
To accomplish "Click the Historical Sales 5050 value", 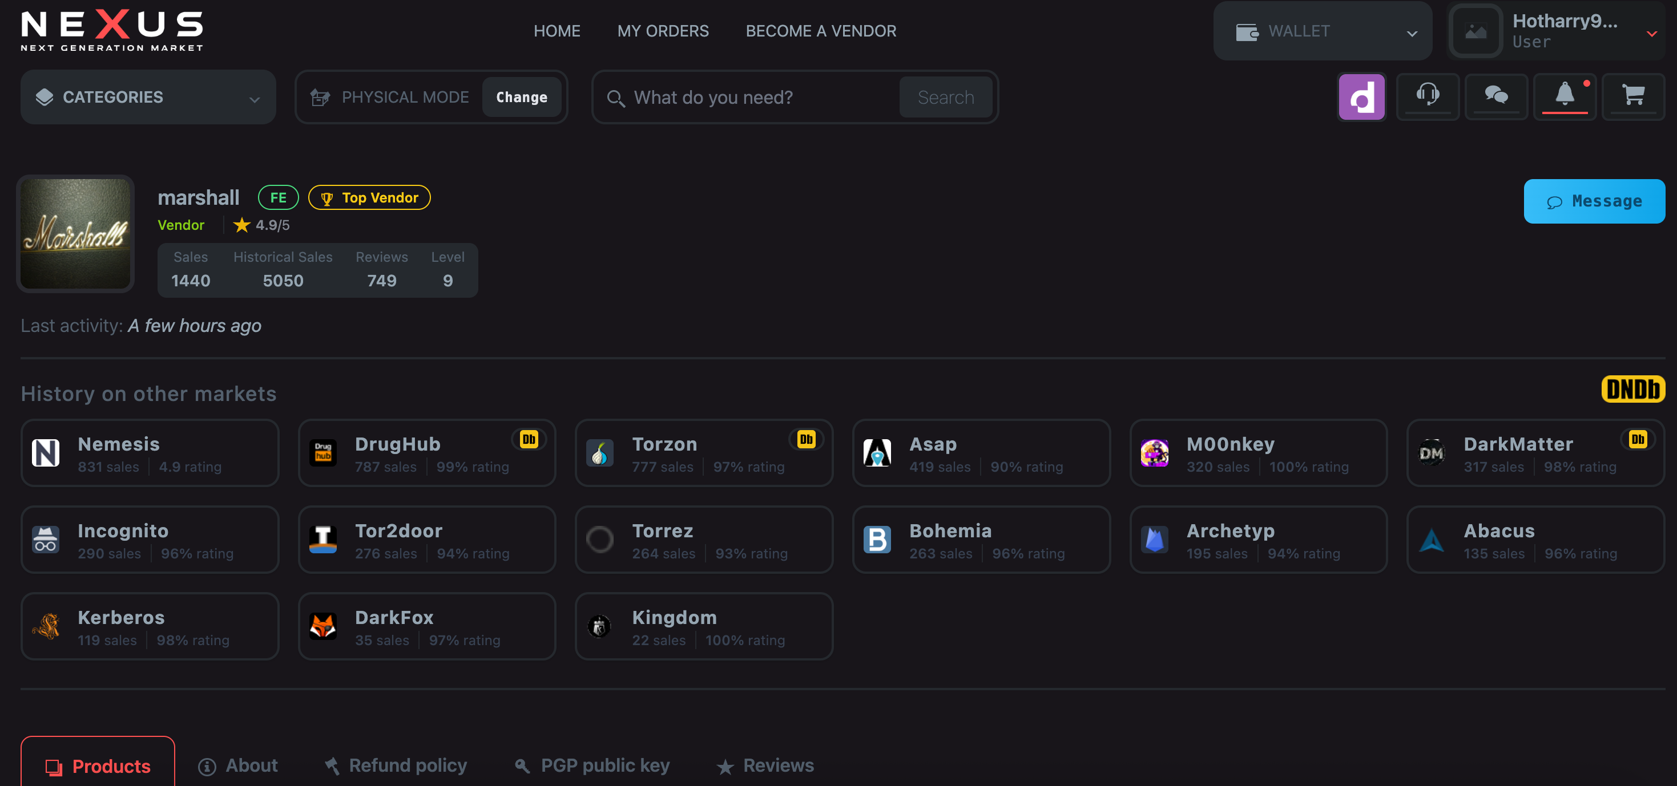I will click(283, 281).
